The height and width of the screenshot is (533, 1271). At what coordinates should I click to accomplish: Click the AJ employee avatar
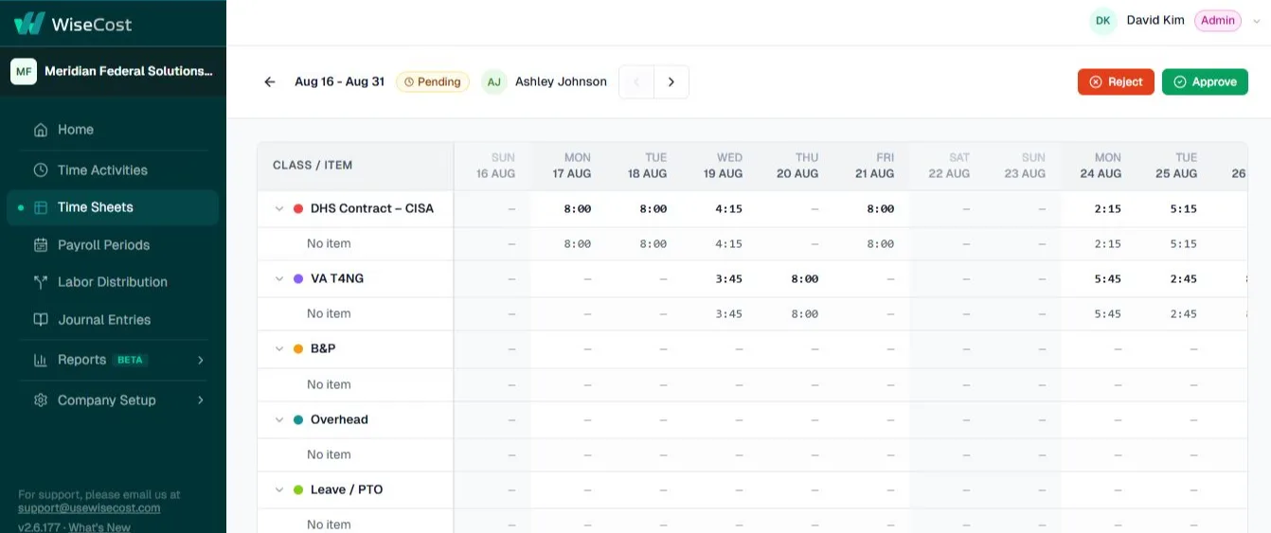click(x=493, y=82)
